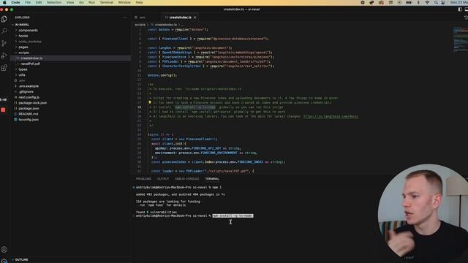Switch to the DEBUG CONSOLE panel tab

(187, 179)
